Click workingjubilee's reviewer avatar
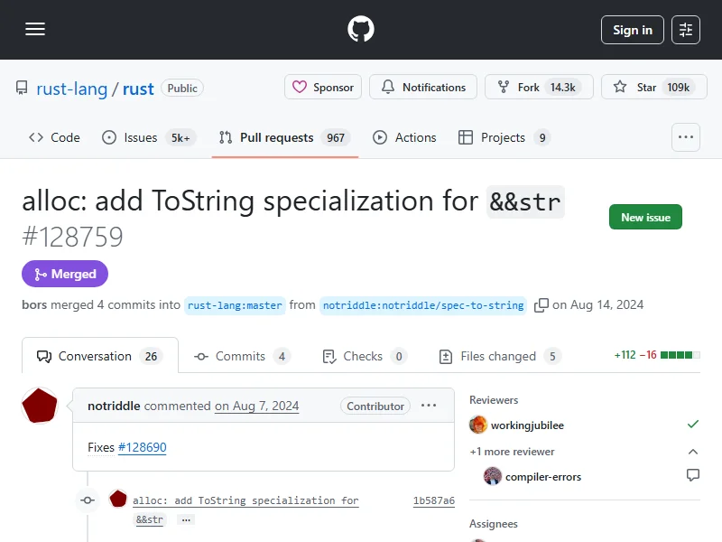Screen dimensions: 722x542 478,425
